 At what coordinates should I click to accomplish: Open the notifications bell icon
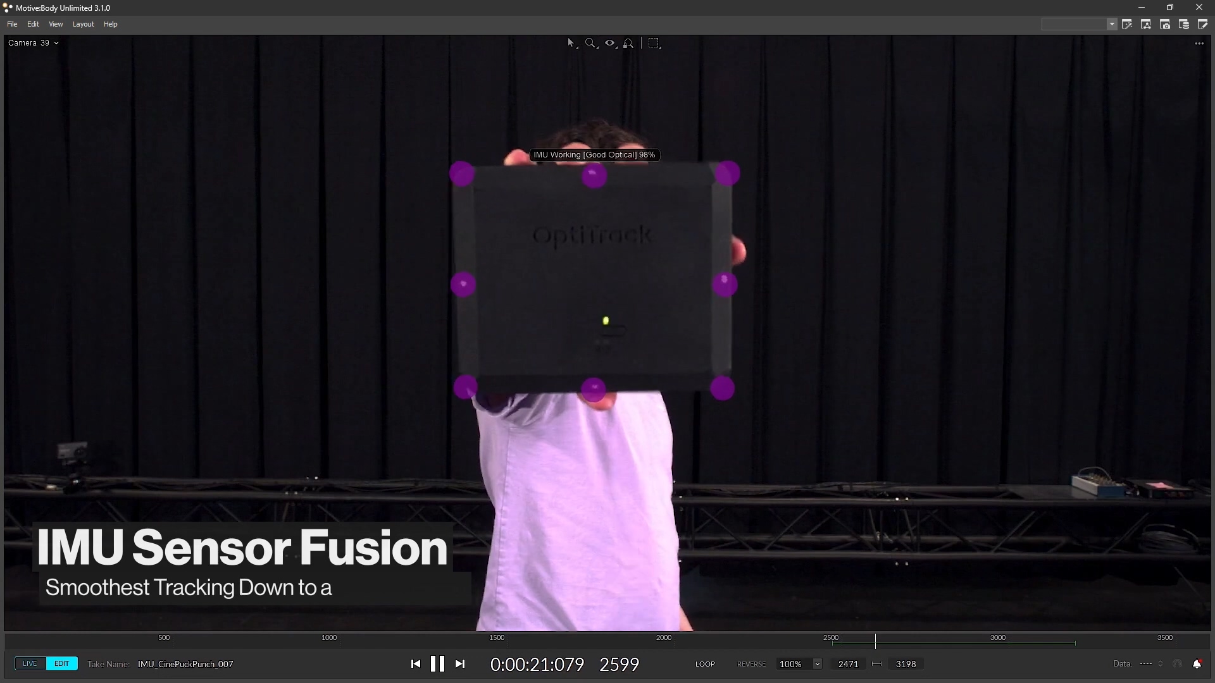[x=1197, y=663]
